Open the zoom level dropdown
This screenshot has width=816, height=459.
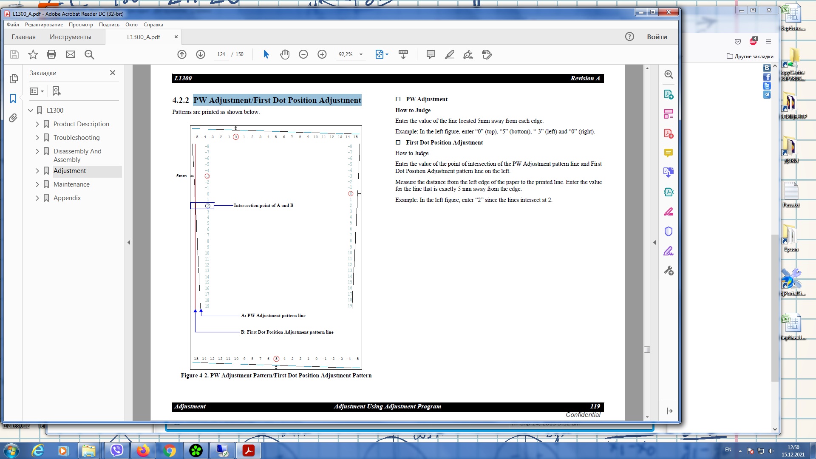[x=361, y=54]
